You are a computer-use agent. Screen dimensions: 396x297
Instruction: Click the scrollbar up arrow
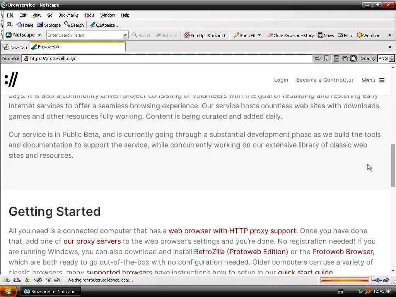tap(393, 67)
